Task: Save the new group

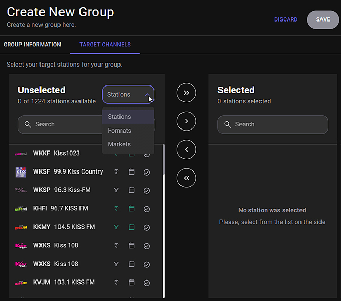Action: click(323, 19)
